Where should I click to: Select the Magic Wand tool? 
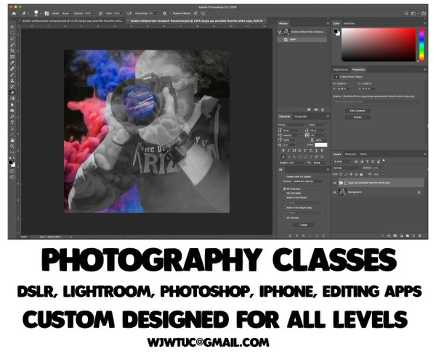(12, 45)
